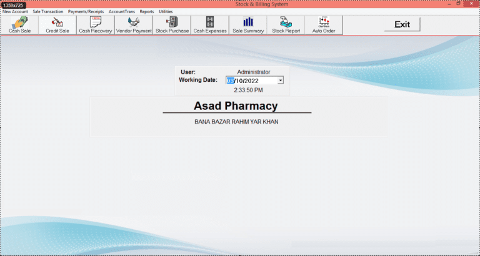Click the Exit button
Screen dimensions: 480x256
pyautogui.click(x=402, y=24)
